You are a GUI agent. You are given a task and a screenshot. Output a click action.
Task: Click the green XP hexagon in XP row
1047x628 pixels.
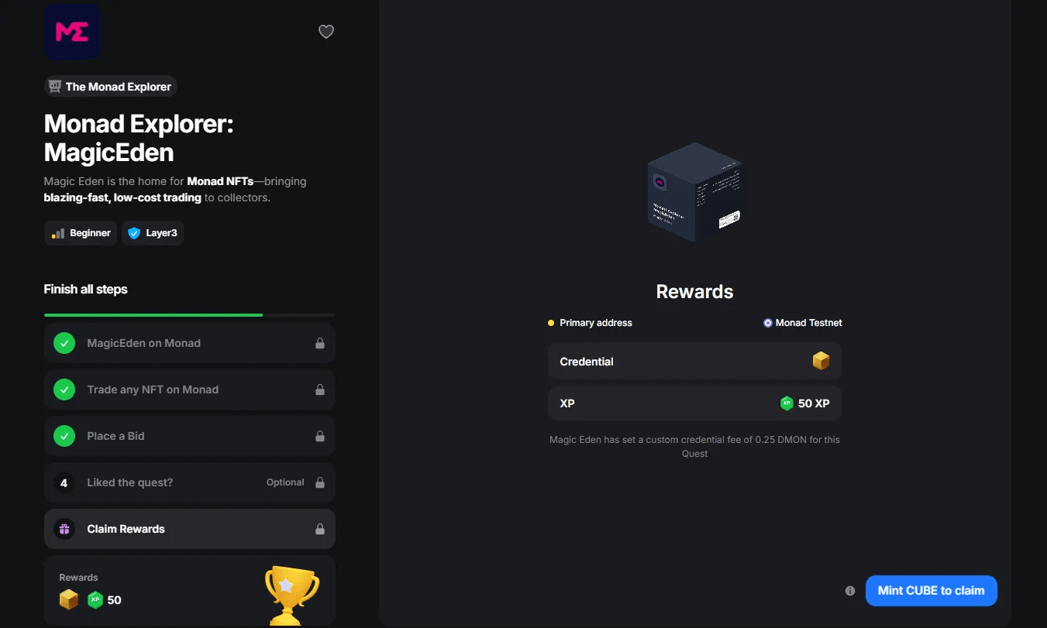tap(787, 403)
